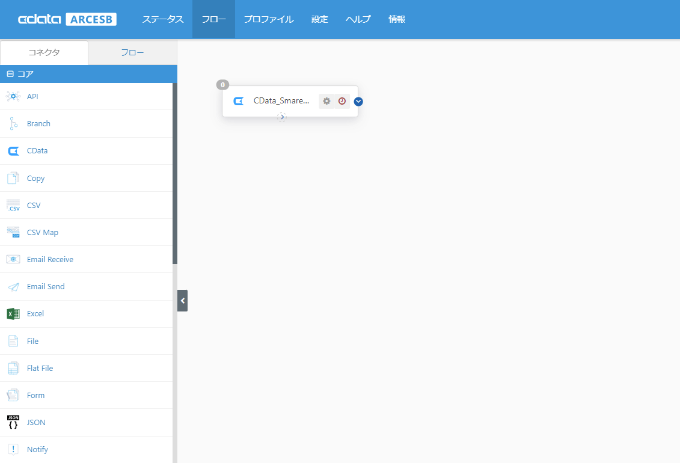The image size is (680, 463).
Task: Select the Branch connector label
Action: [38, 123]
